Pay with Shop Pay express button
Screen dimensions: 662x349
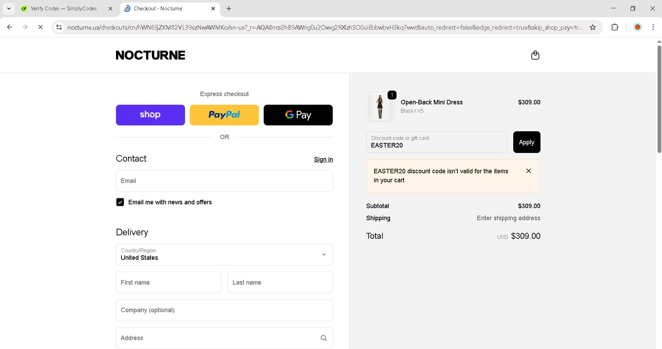pos(150,115)
